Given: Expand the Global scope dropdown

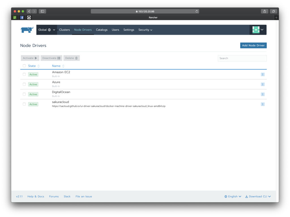Looking at the screenshot, I should pyautogui.click(x=47, y=30).
